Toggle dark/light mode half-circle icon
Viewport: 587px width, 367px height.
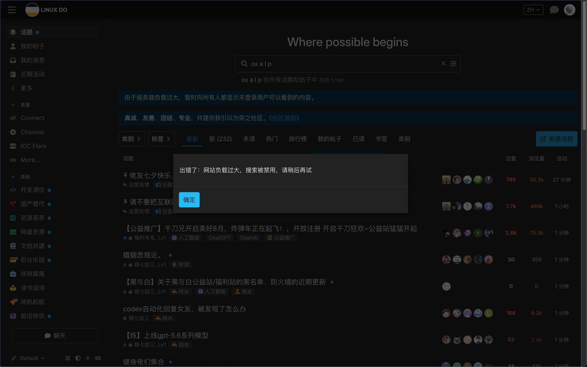[x=78, y=358]
